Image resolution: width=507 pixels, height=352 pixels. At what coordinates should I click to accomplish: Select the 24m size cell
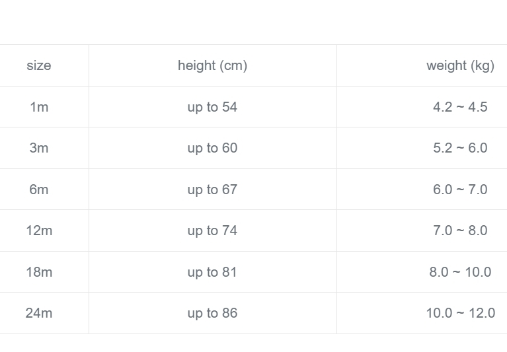(x=39, y=313)
